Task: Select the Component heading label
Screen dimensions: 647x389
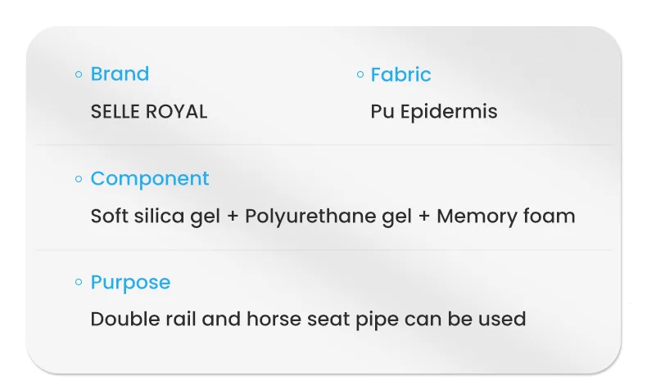Action: click(x=150, y=180)
